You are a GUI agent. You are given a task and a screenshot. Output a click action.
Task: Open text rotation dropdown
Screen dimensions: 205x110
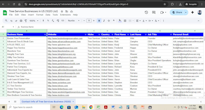click(157, 20)
